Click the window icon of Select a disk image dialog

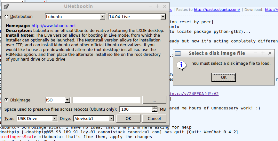[178, 53]
